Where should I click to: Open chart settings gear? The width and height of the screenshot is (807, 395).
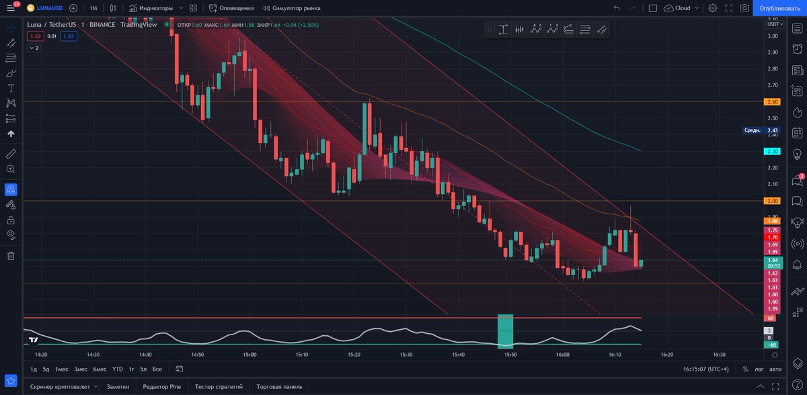click(712, 8)
